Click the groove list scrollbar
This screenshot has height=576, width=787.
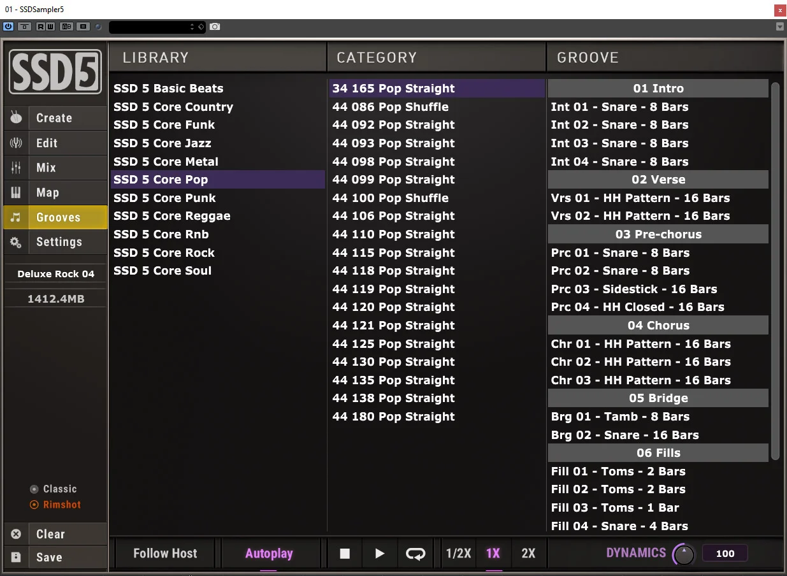point(776,271)
